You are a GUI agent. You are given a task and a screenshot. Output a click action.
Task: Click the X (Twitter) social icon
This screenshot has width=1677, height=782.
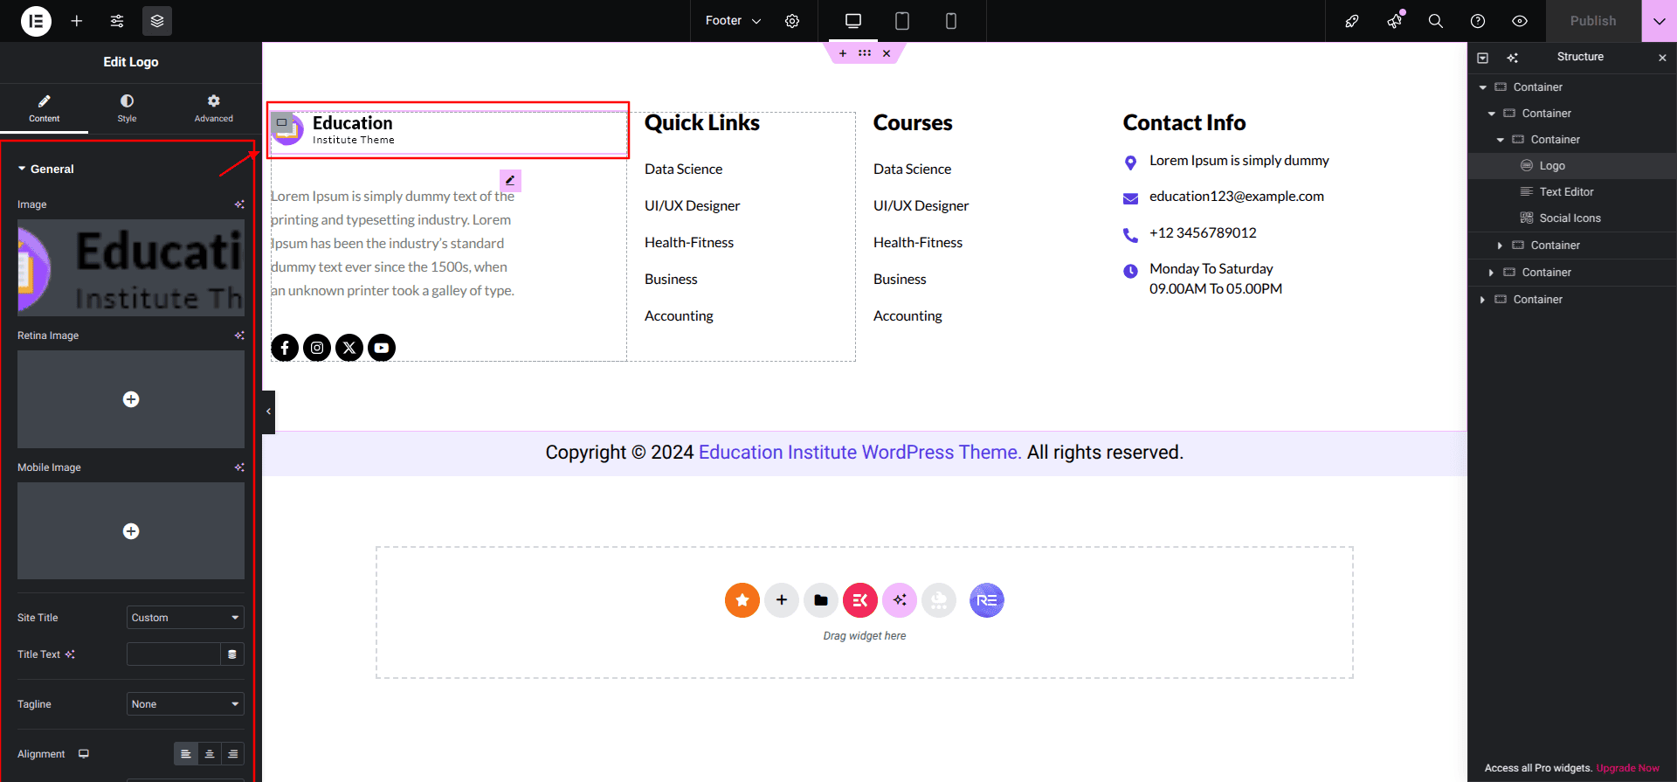tap(349, 348)
